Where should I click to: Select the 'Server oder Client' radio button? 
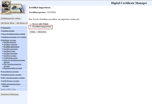click(x=31, y=24)
